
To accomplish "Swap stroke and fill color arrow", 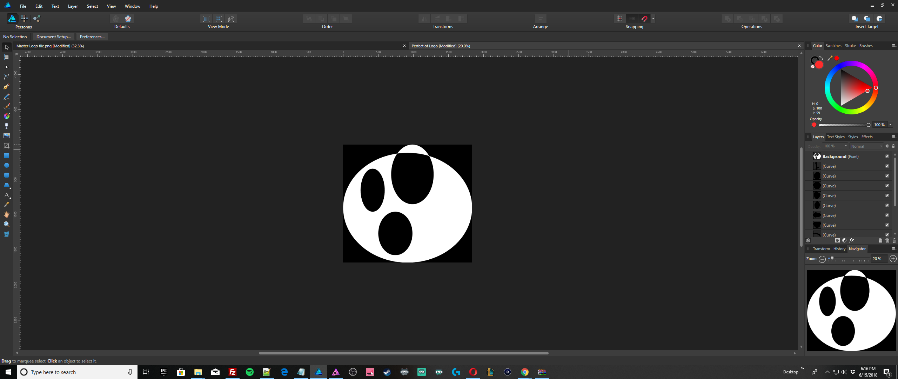I will pos(821,58).
